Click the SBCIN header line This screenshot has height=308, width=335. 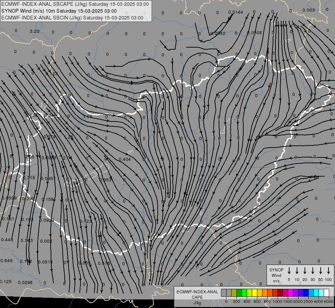pyautogui.click(x=72, y=18)
